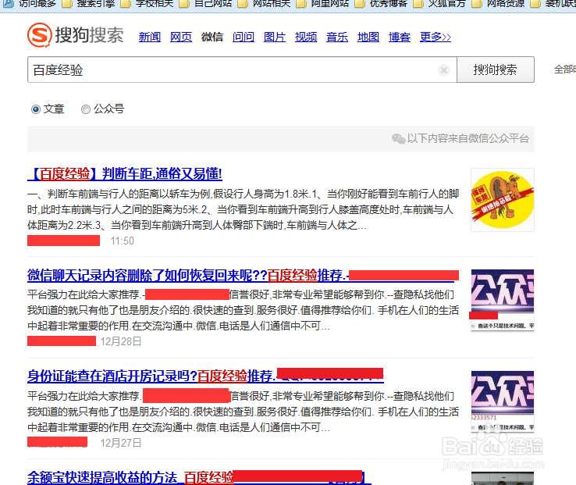Click the 12月27日 date text
Screen dimensions: 576x485
coord(121,443)
